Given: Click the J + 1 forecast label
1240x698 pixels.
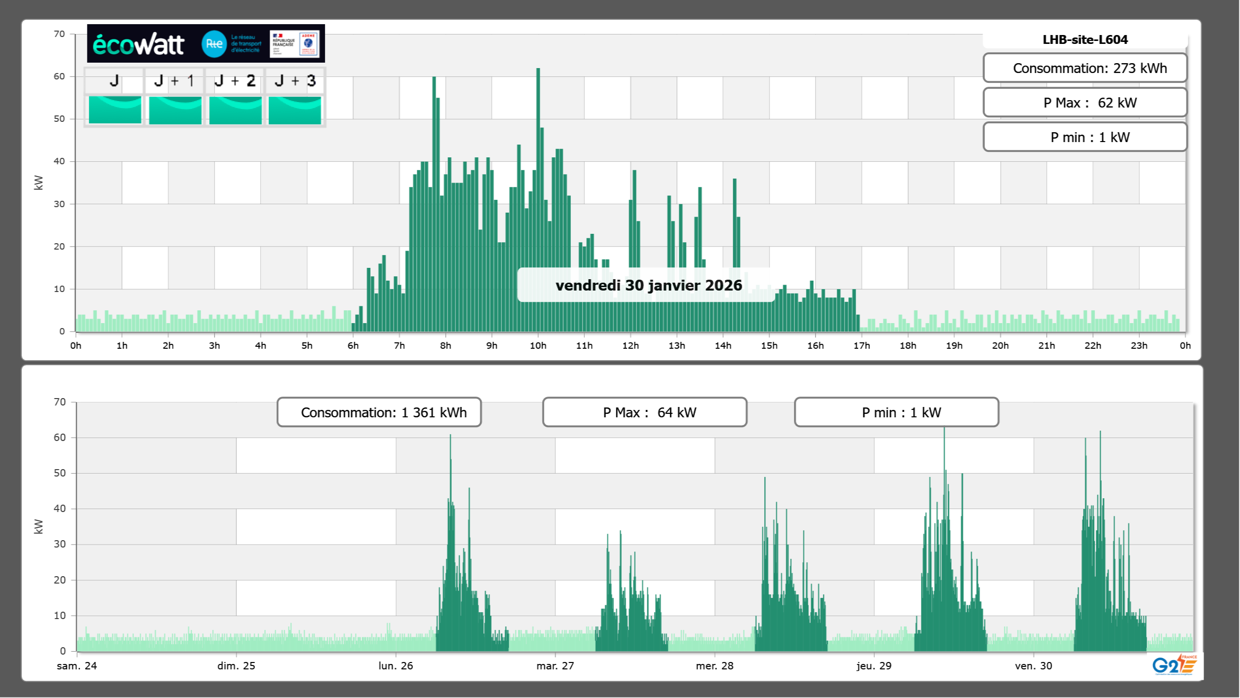Looking at the screenshot, I should tap(174, 81).
